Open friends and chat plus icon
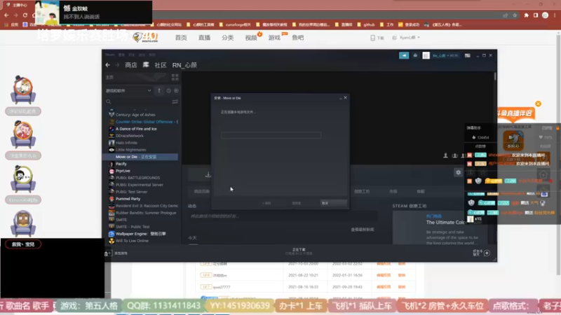Viewport: 561px width, 315px height. pos(487,253)
